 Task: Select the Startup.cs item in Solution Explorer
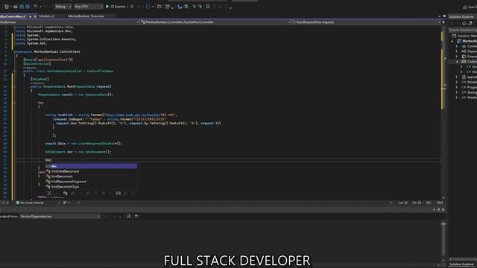coord(469,92)
